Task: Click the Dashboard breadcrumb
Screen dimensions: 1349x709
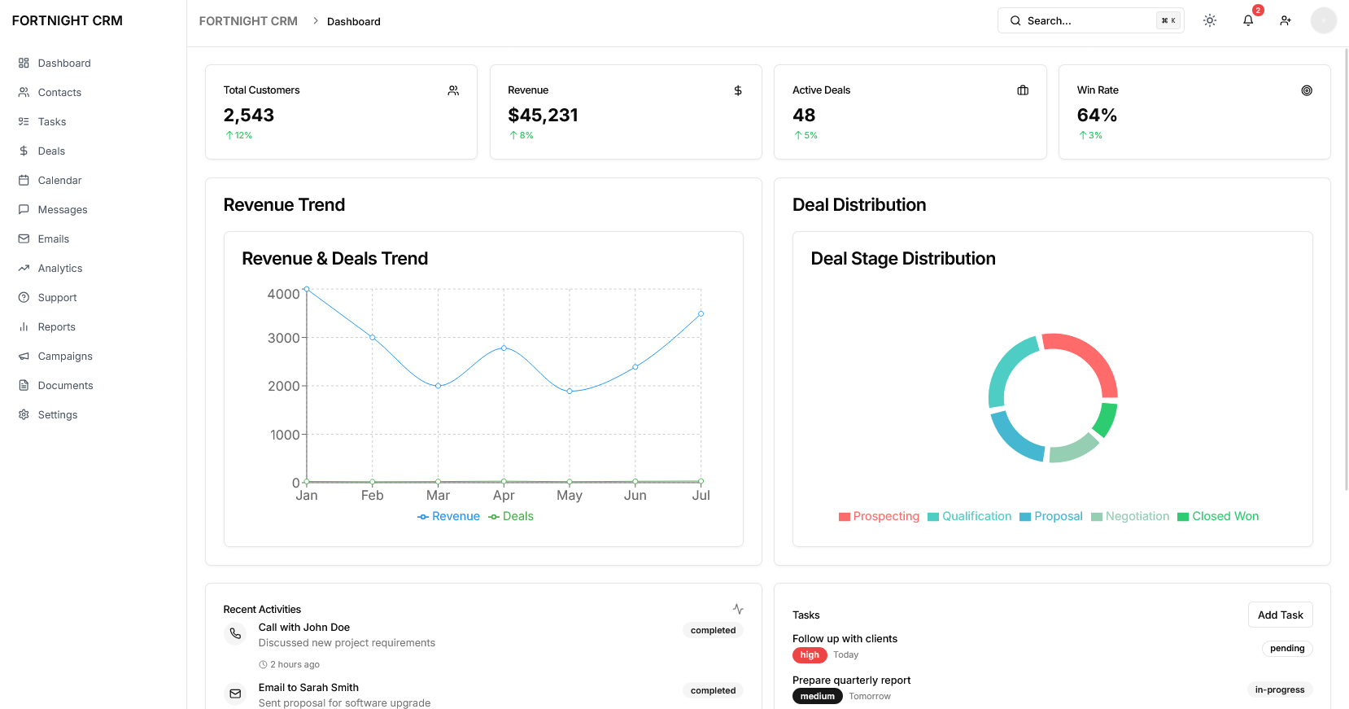Action: point(353,21)
